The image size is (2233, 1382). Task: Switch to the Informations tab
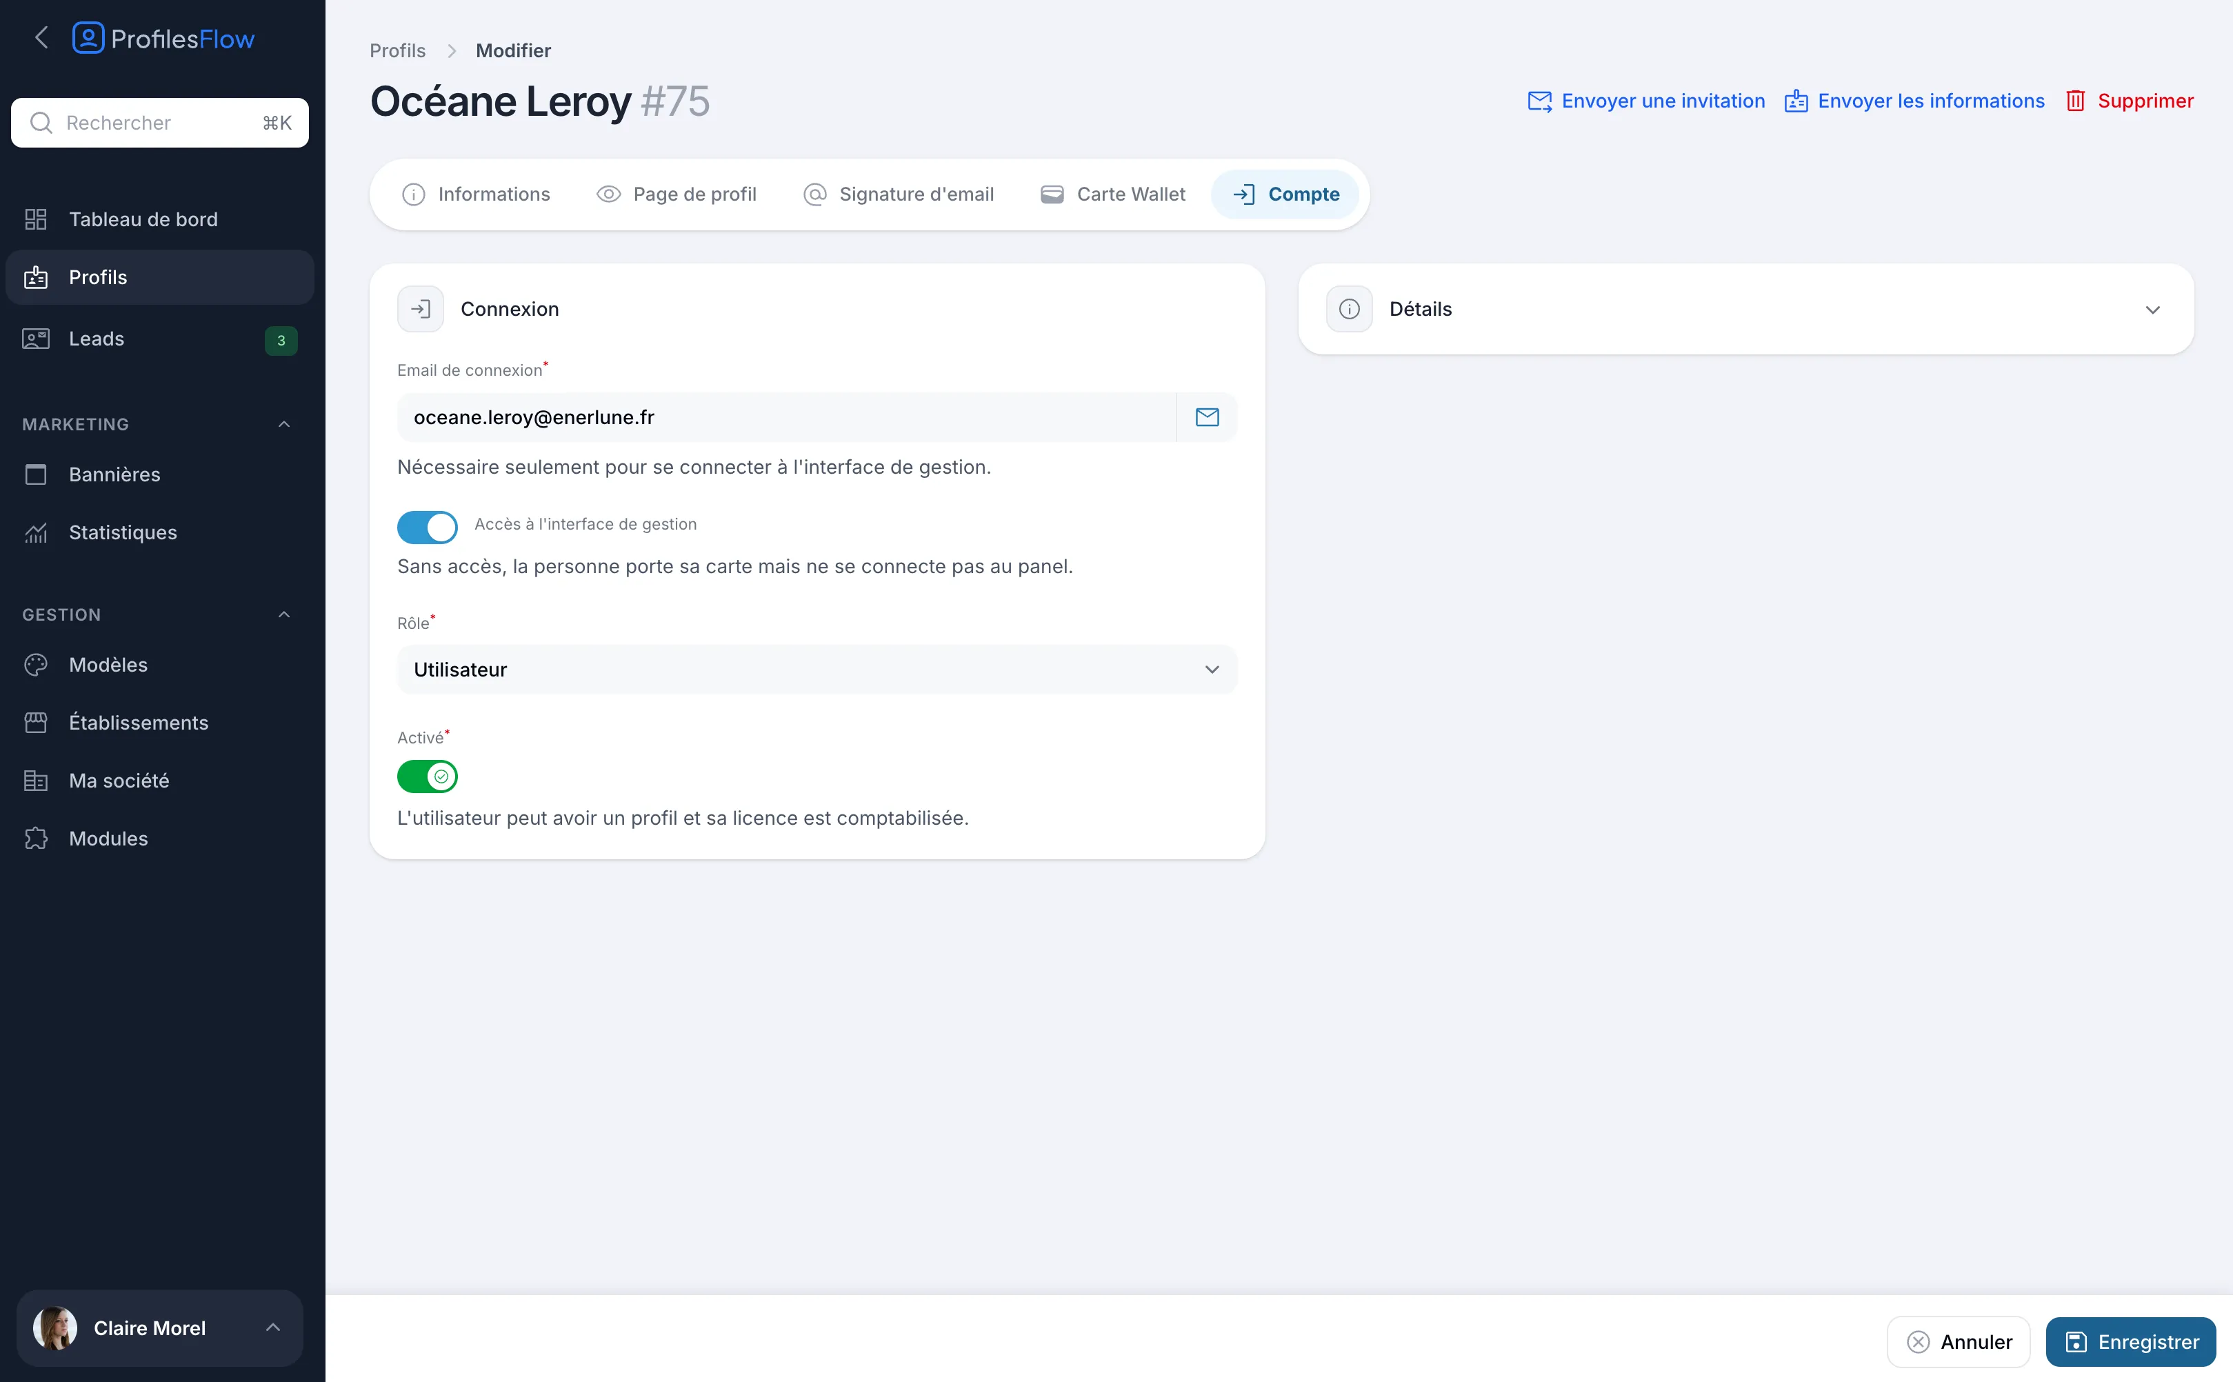(x=477, y=194)
